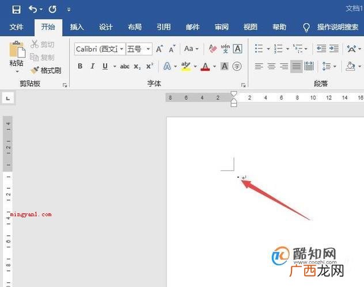Switch to the 开始 tab
364x287 pixels.
point(48,27)
